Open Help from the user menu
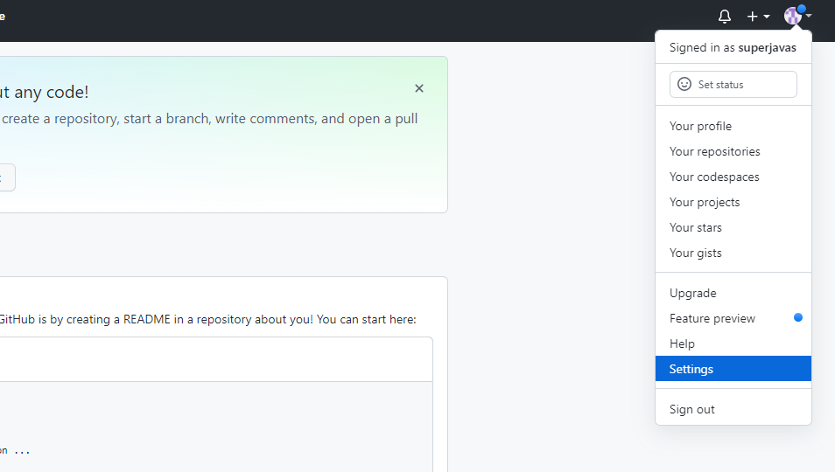The width and height of the screenshot is (835, 472). click(x=733, y=344)
